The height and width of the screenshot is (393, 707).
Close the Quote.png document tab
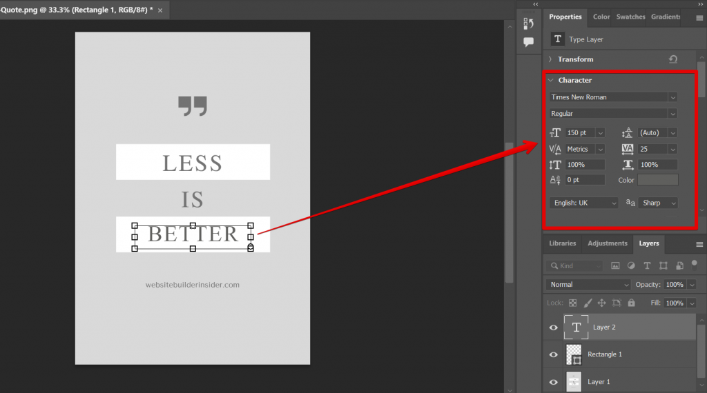coord(160,10)
